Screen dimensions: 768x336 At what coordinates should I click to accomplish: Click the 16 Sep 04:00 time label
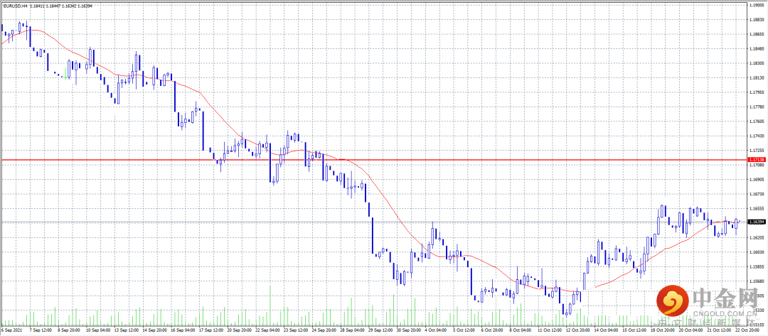pyautogui.click(x=183, y=330)
